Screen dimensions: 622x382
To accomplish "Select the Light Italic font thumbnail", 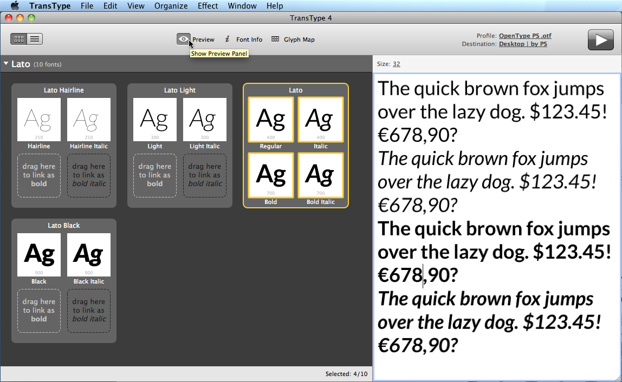I will 205,119.
